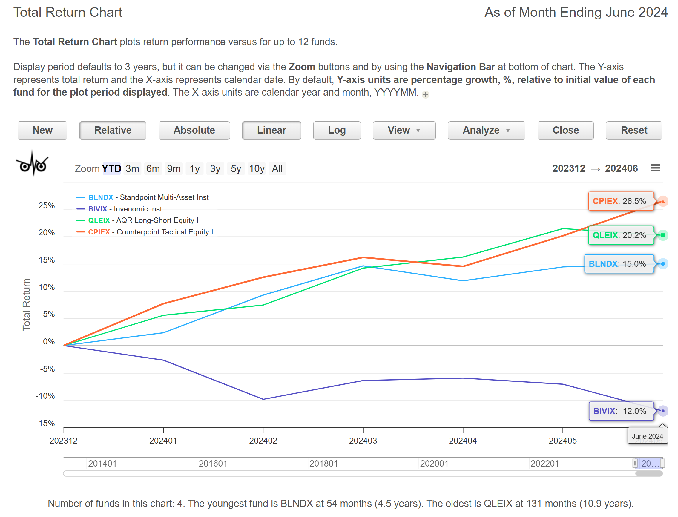Switch to Absolute mode
The image size is (678, 517).
(194, 130)
